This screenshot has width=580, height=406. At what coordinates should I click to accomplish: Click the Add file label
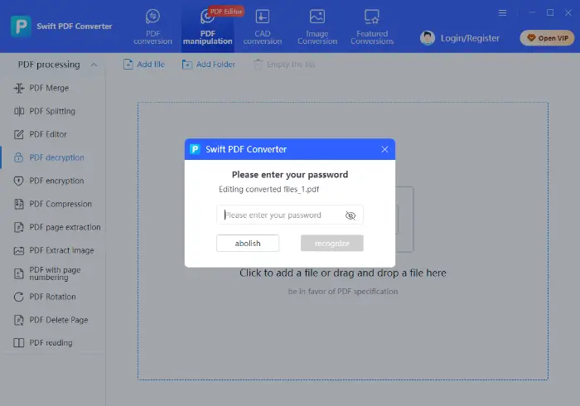tap(151, 65)
